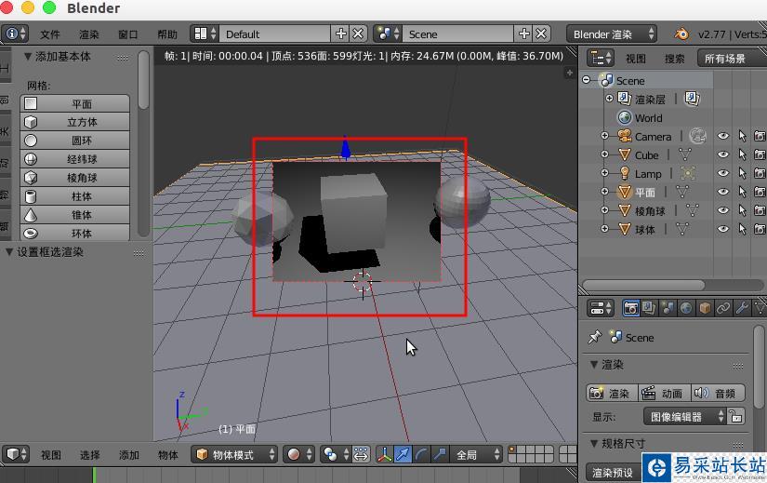Add a 平面 plane mesh

coord(75,103)
